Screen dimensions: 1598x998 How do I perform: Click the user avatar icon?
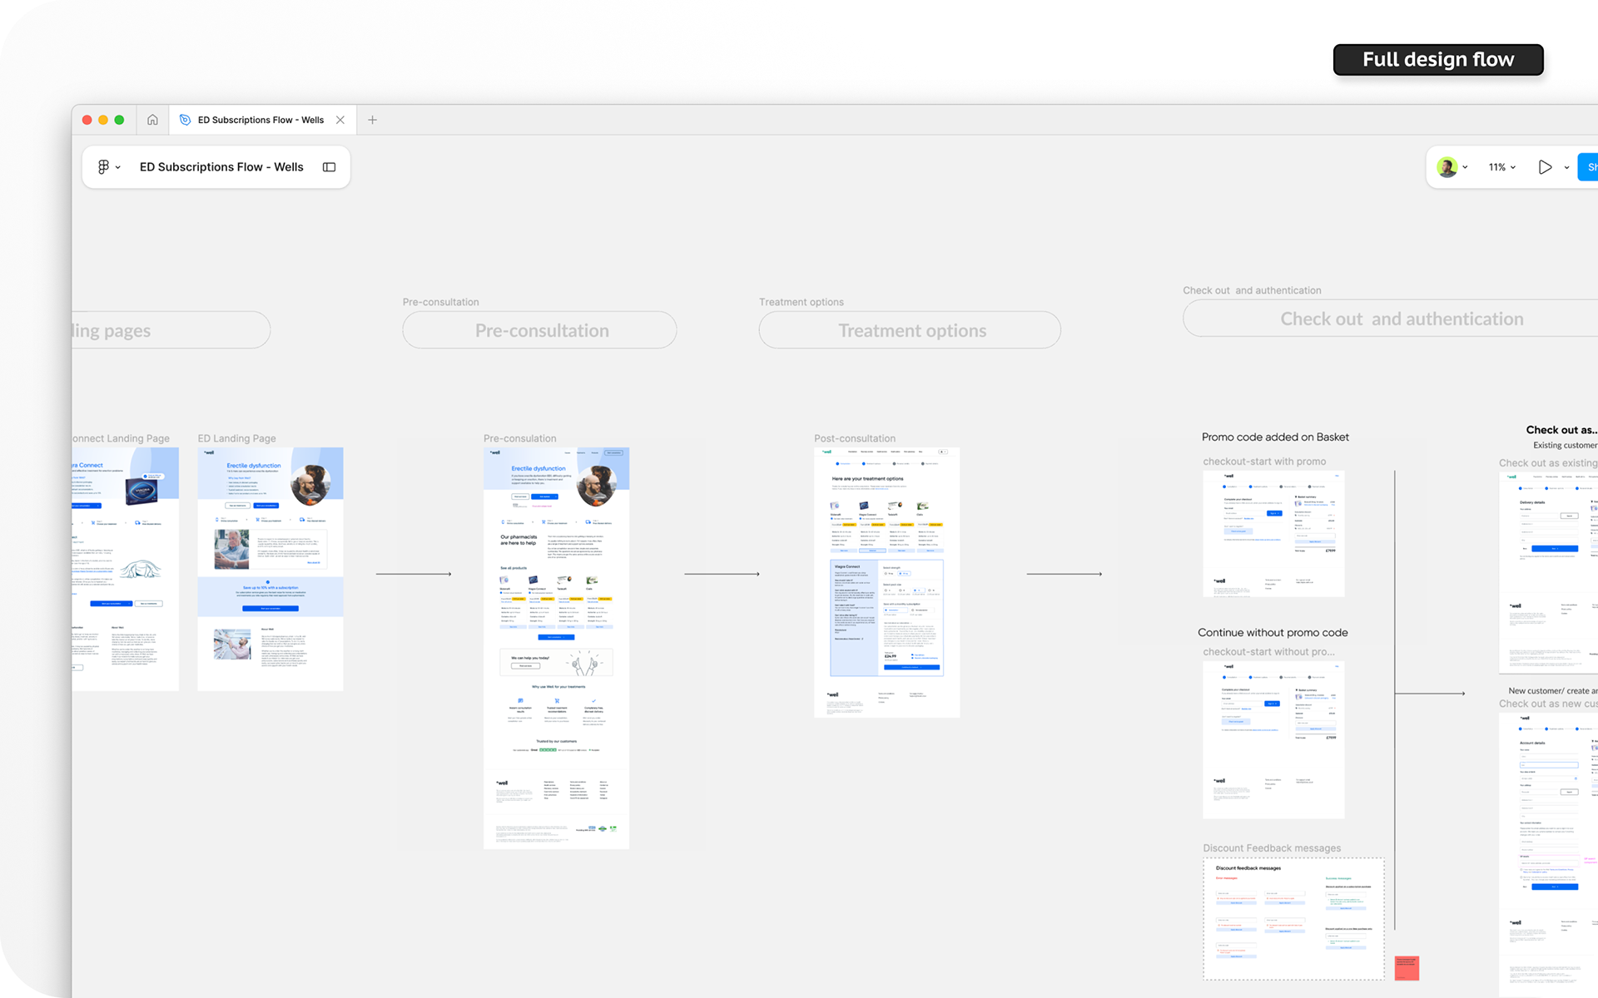tap(1447, 167)
